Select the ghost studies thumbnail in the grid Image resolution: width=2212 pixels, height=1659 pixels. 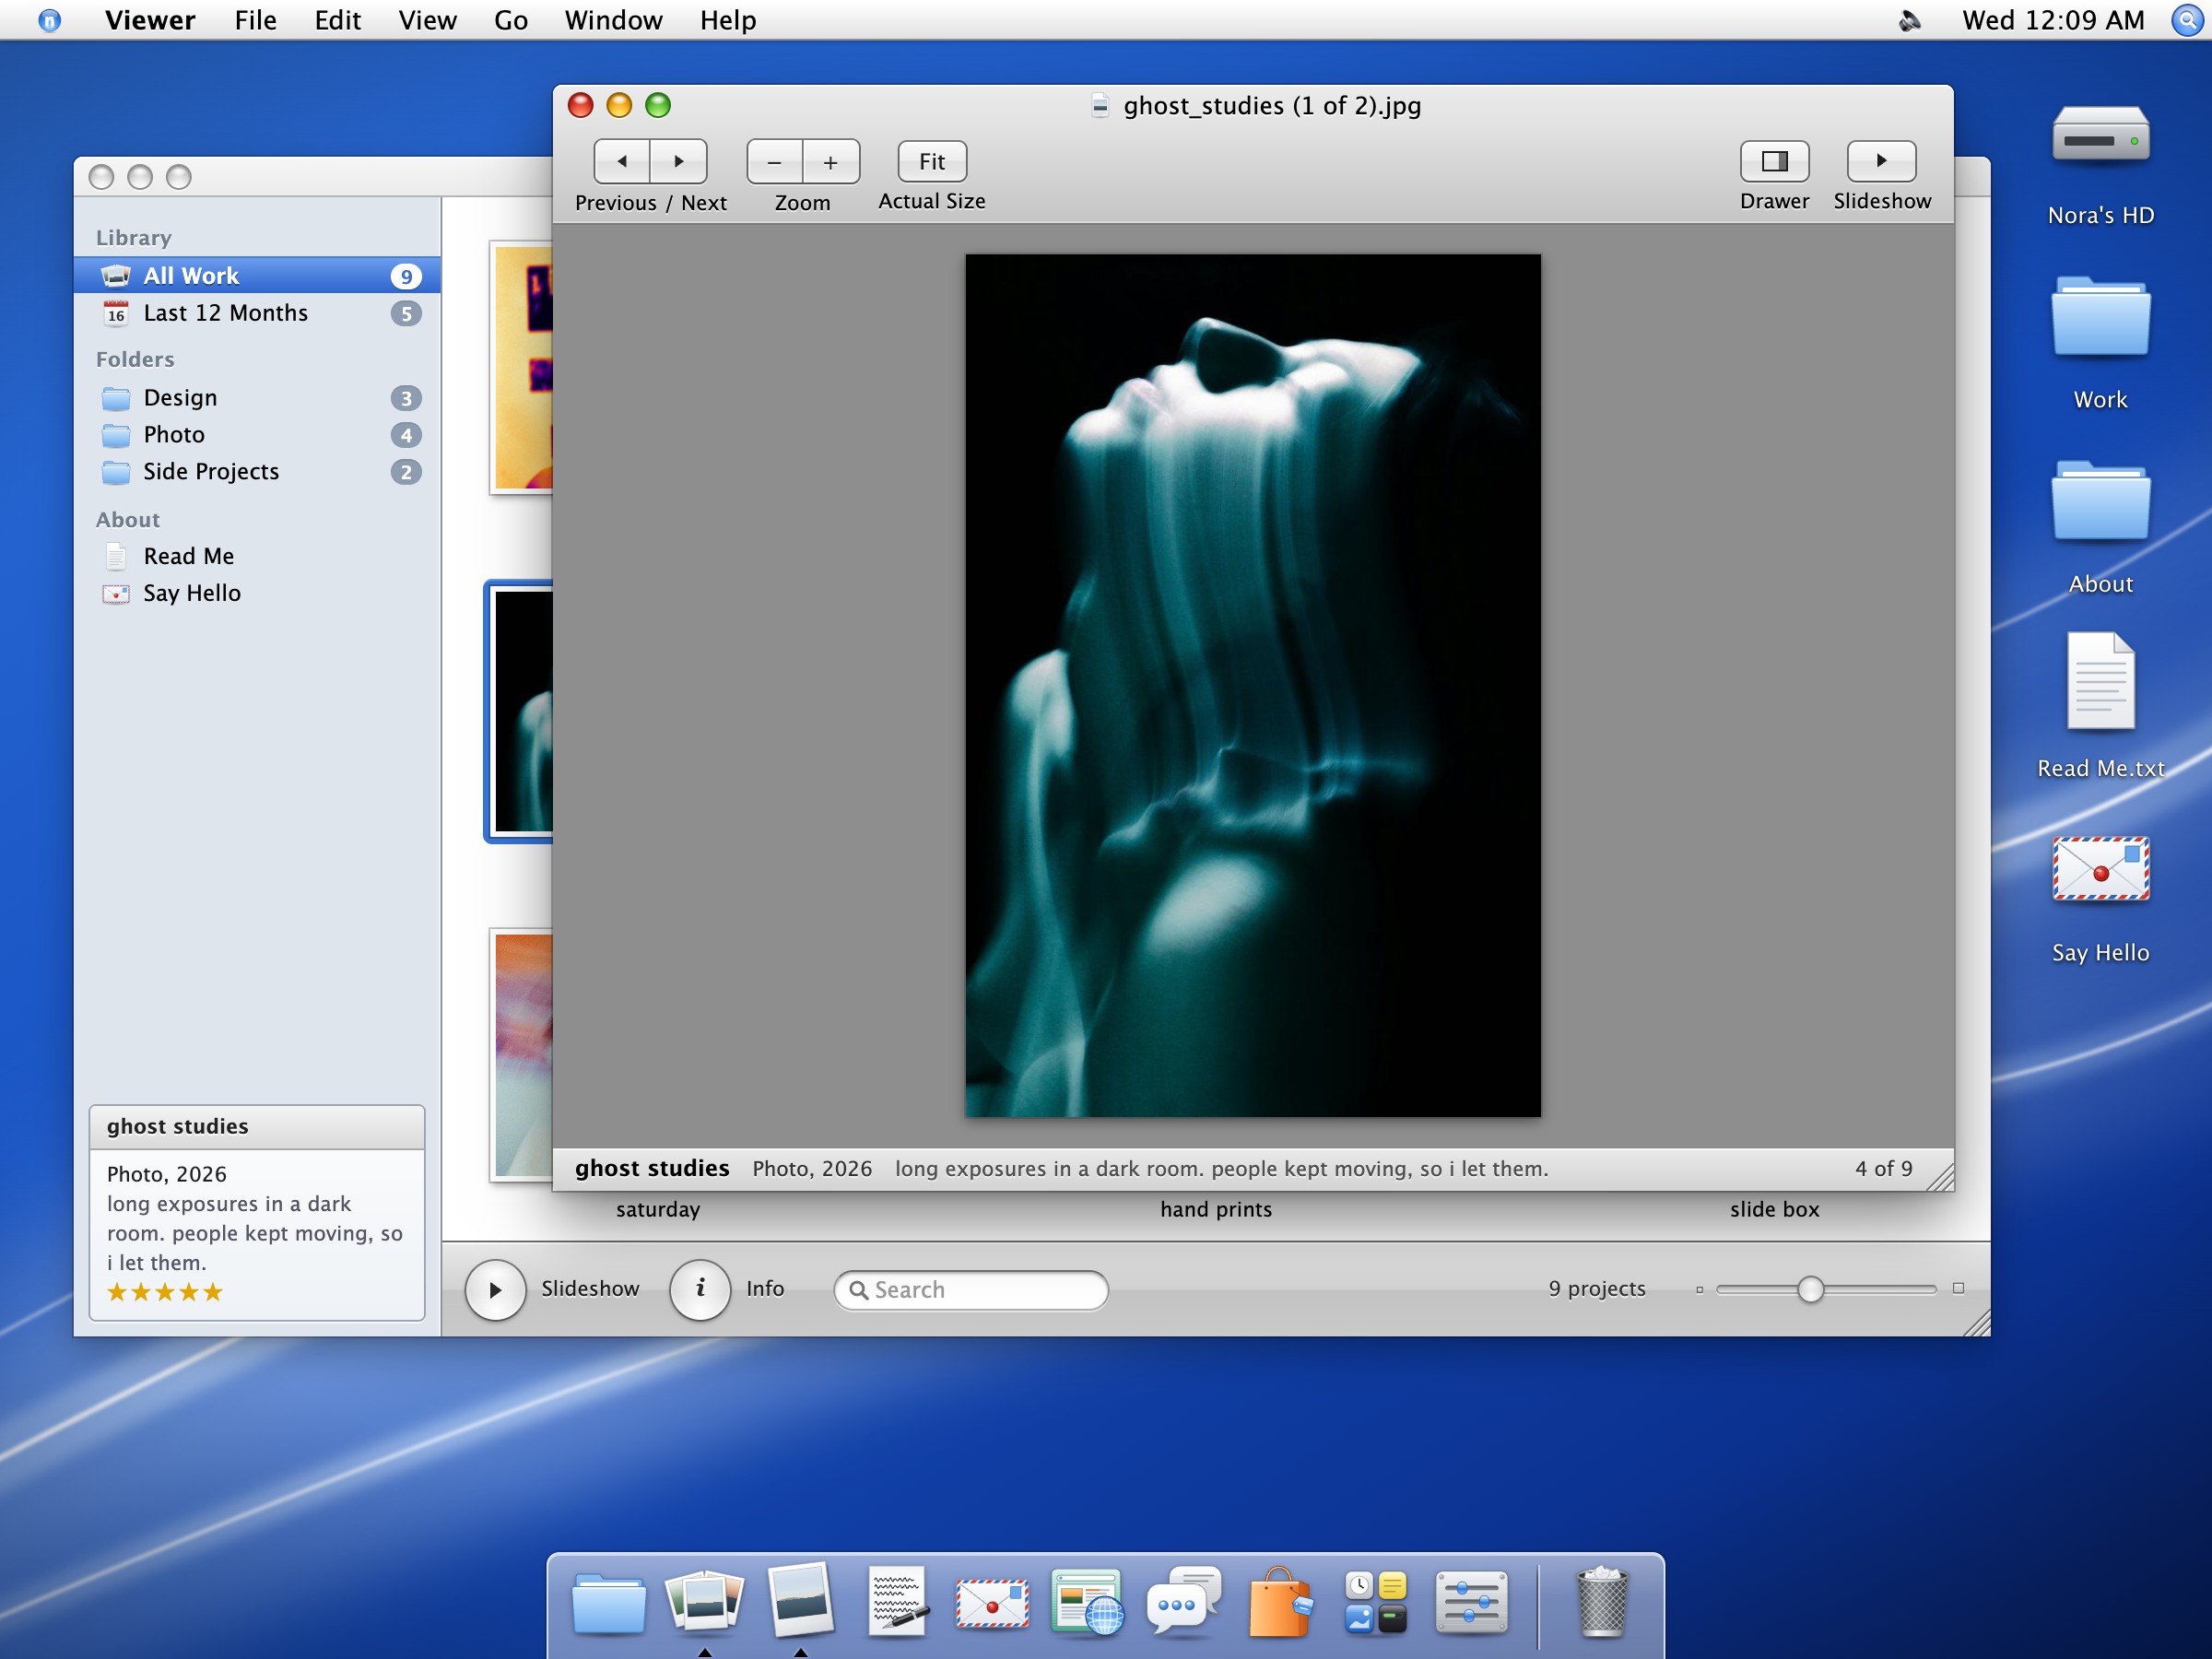coord(520,711)
